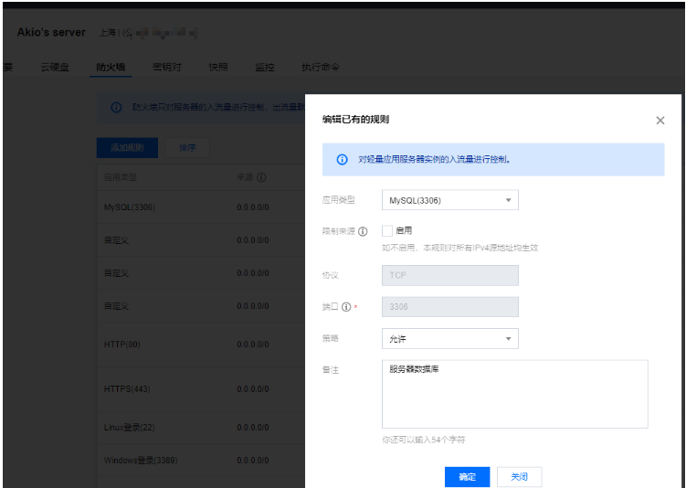
Task: Click the Linux登录(22) rule row
Action: click(201, 427)
